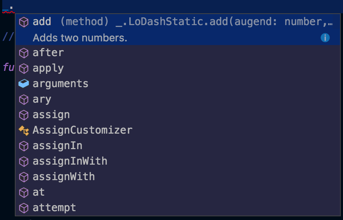Click the interface icon beside AssignCustomizer
Screen dimensions: 343x220
coord(24,130)
